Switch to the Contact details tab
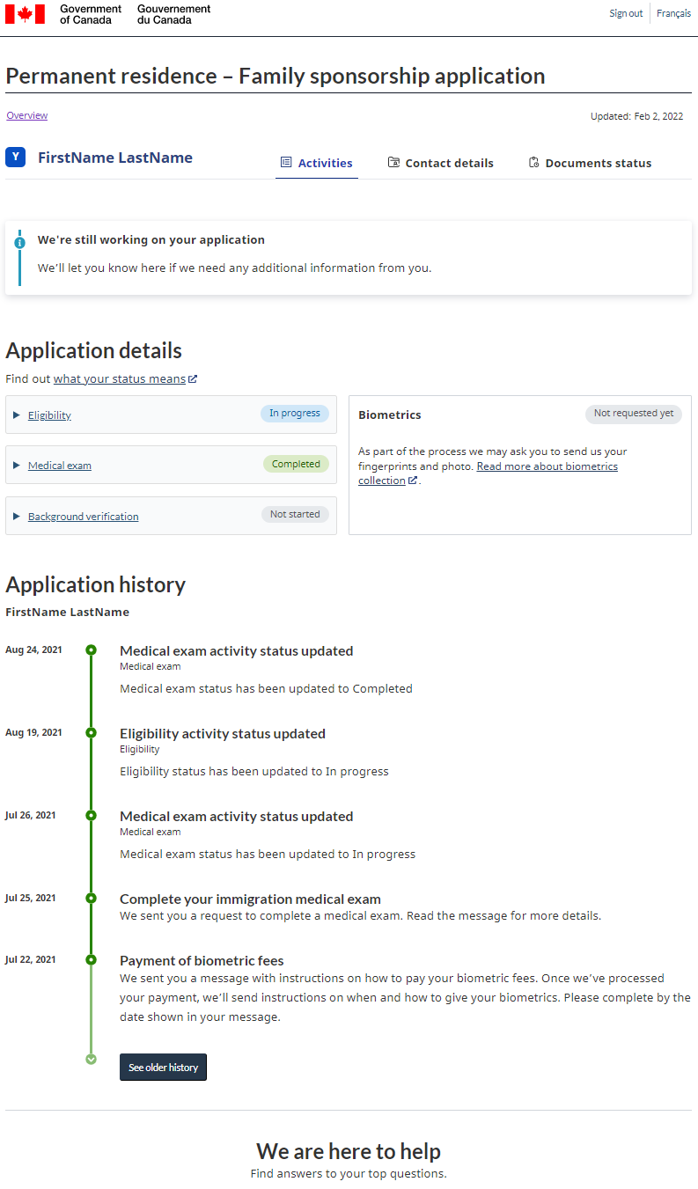 (x=449, y=163)
